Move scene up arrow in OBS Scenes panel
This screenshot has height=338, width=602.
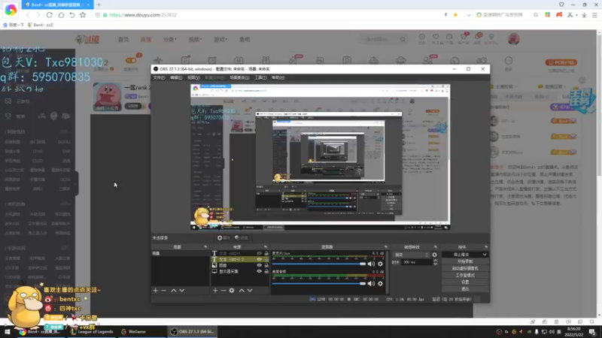(x=174, y=291)
